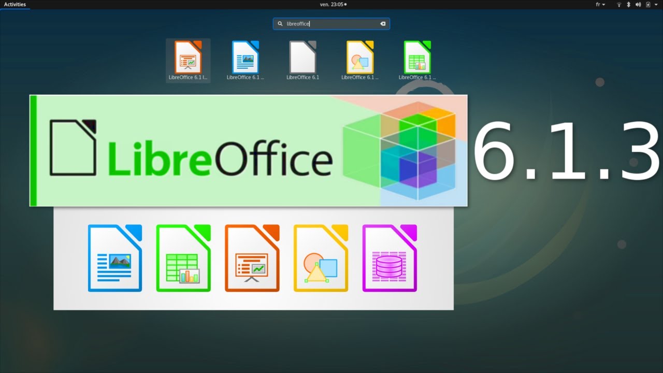Click the Wi-Fi status icon
This screenshot has width=663, height=373.
point(619,4)
